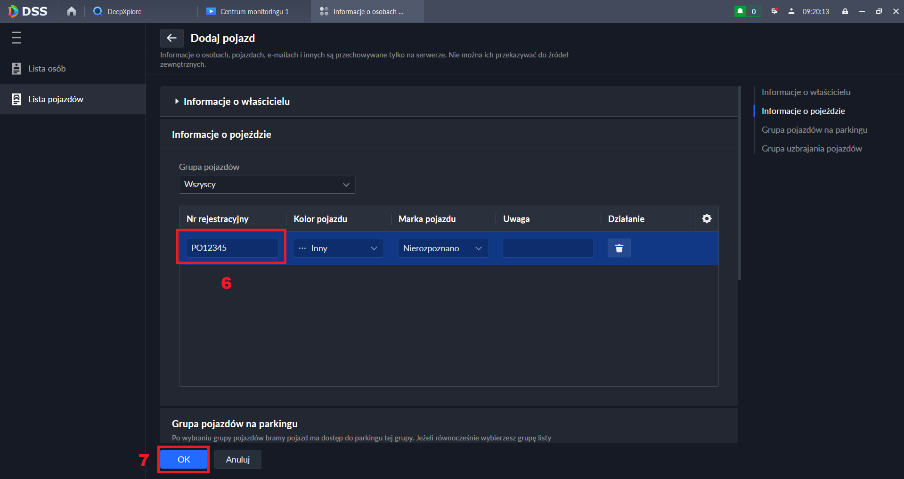Open Marka pojazdu dropdown showing Nierozpoznano

coord(442,248)
